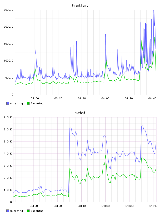The image size is (160, 215).
Task: Click the Mumbai outgoing peak just after 03:30
Action: pyautogui.click(x=71, y=127)
